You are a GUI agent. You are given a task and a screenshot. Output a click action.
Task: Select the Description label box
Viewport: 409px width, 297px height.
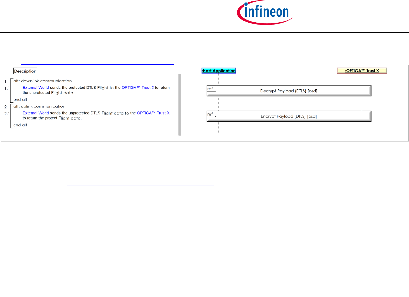25,71
